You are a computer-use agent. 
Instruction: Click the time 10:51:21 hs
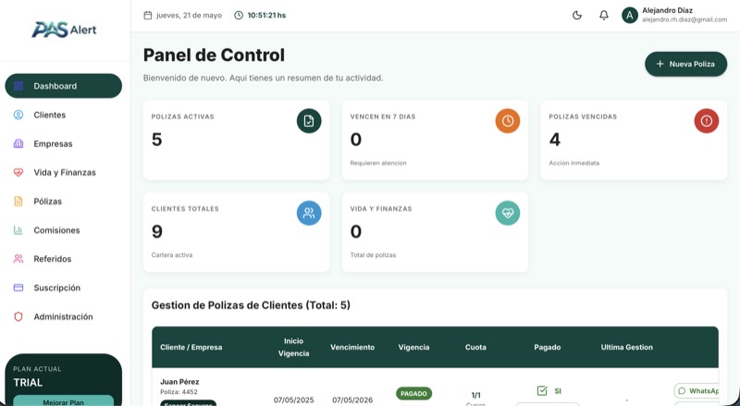266,15
